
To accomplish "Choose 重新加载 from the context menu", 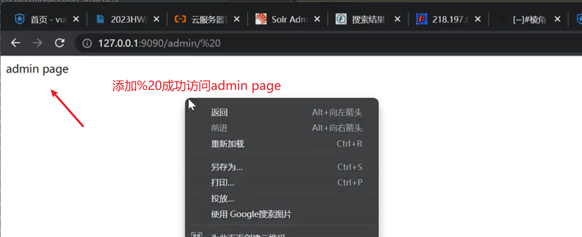I will coord(227,144).
